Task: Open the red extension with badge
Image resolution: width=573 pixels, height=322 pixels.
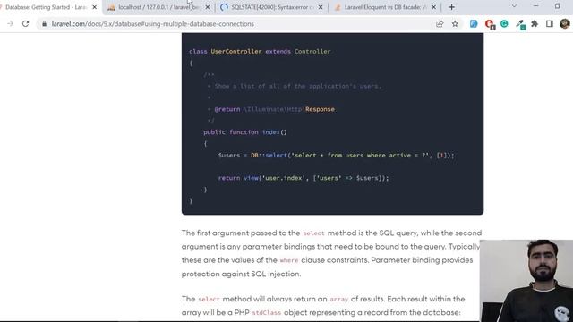Action: (x=490, y=24)
